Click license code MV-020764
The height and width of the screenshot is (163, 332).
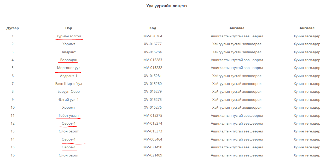pyautogui.click(x=153, y=36)
